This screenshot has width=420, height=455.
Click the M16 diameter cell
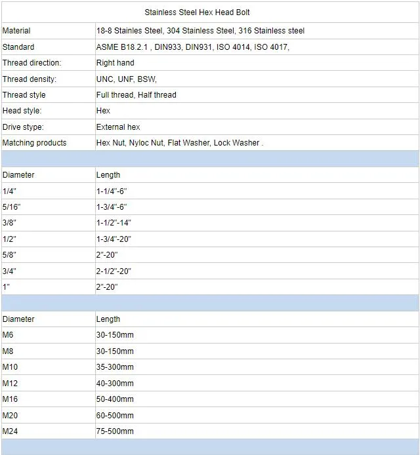[x=10, y=399]
